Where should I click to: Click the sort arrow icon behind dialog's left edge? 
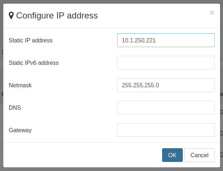1,94
